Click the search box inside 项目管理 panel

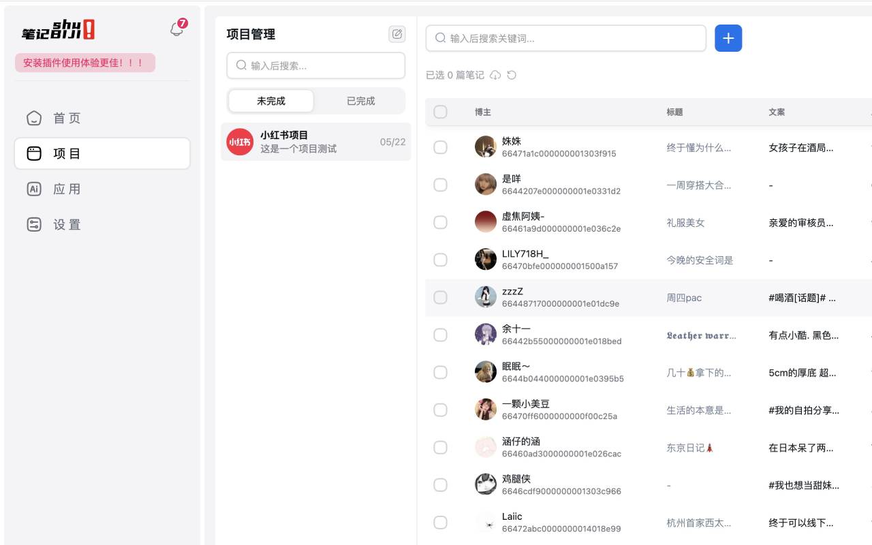[315, 65]
